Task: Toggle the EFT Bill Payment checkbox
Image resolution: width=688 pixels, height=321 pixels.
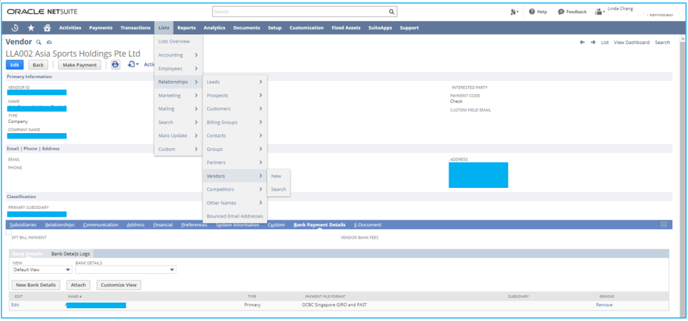Action: (x=8, y=232)
